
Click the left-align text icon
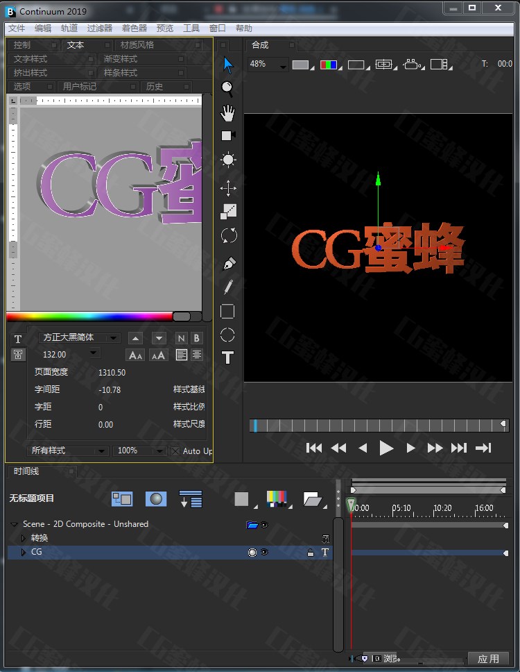[x=182, y=355]
